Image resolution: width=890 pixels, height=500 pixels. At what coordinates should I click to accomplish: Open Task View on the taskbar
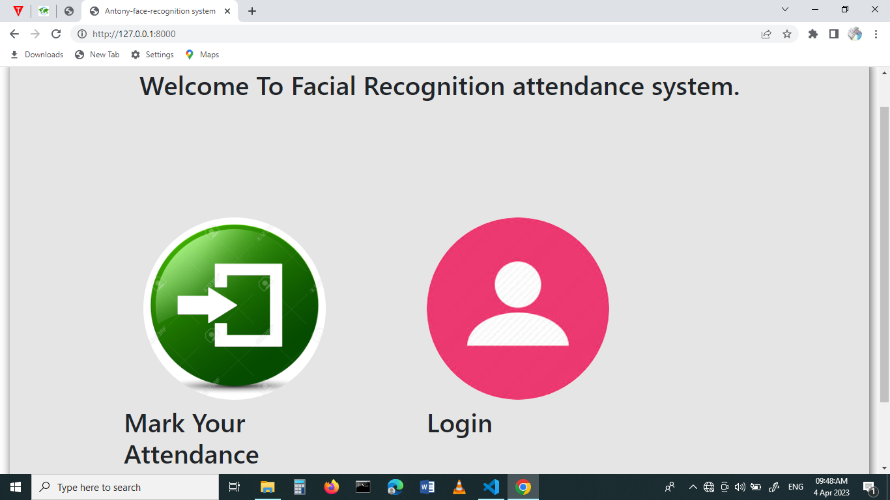click(235, 487)
